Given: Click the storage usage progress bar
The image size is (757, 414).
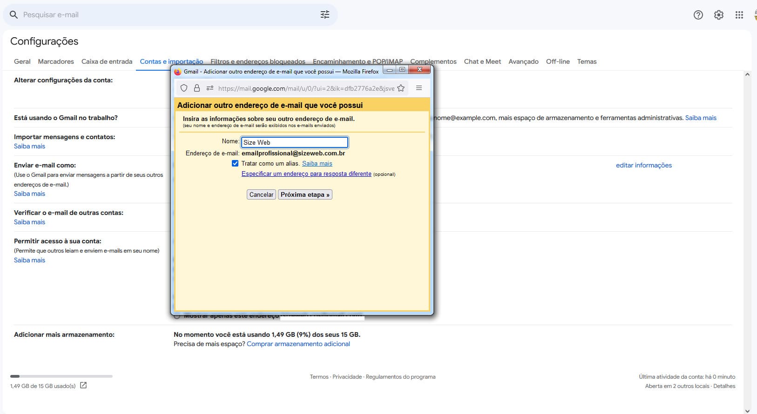Looking at the screenshot, I should [x=61, y=376].
